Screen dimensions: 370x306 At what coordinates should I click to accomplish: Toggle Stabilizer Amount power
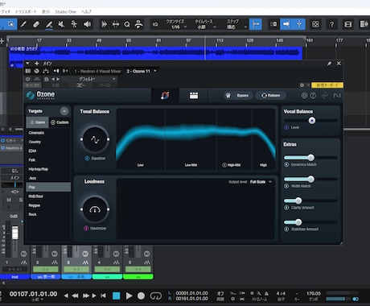[x=286, y=229]
